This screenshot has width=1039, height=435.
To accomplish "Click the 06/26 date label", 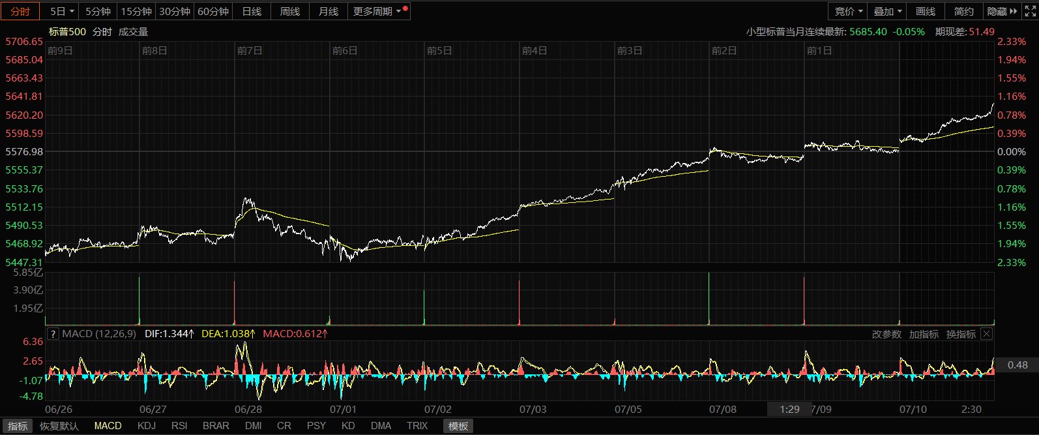I will click(59, 410).
